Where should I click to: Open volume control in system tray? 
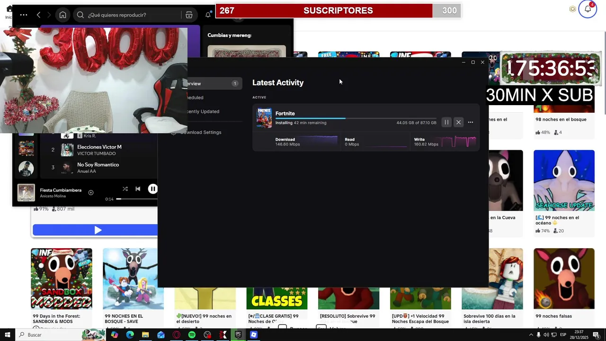pyautogui.click(x=546, y=335)
